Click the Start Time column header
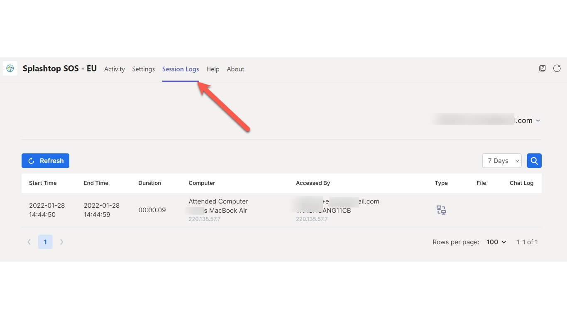 pos(43,183)
